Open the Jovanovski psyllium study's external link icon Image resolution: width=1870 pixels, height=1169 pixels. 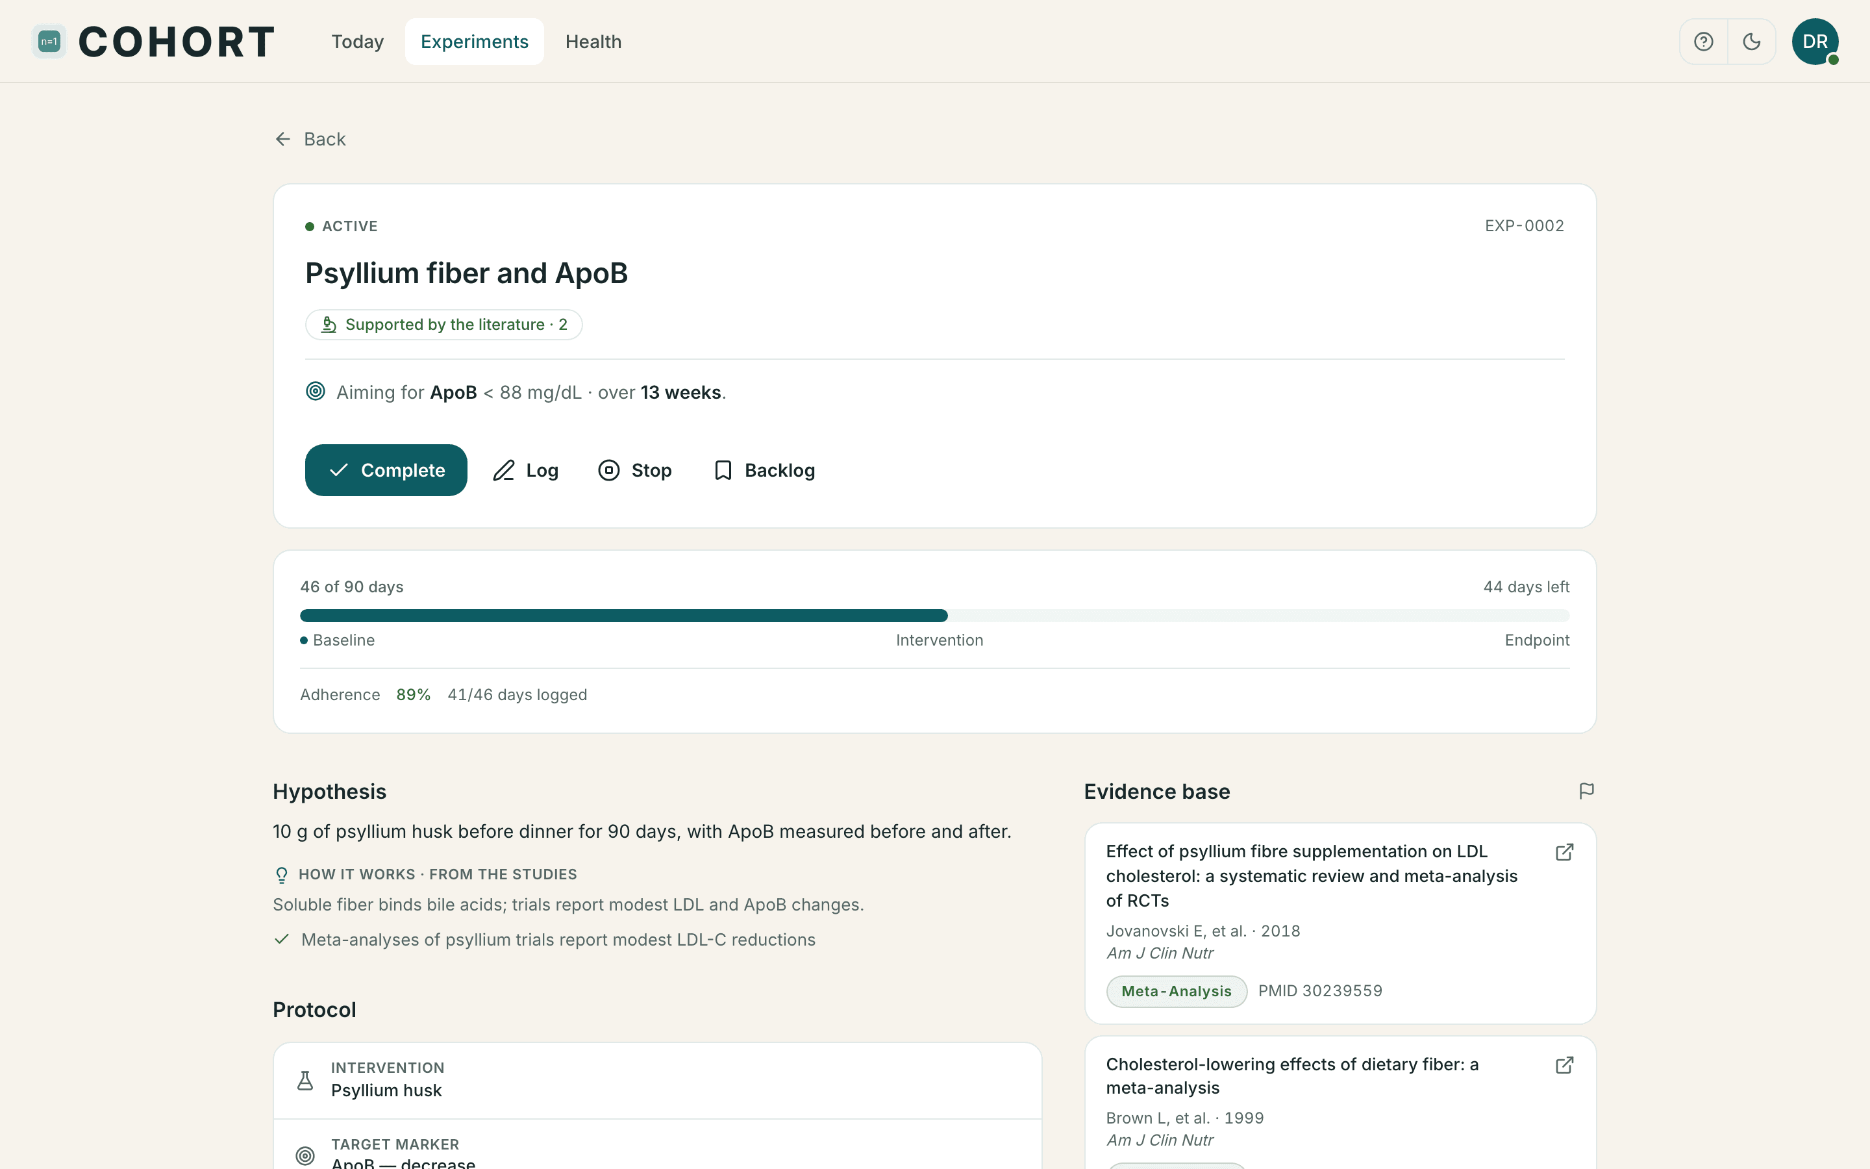click(1564, 852)
